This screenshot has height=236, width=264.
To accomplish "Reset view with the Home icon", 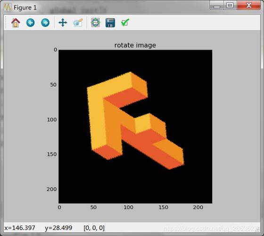I will click(16, 23).
